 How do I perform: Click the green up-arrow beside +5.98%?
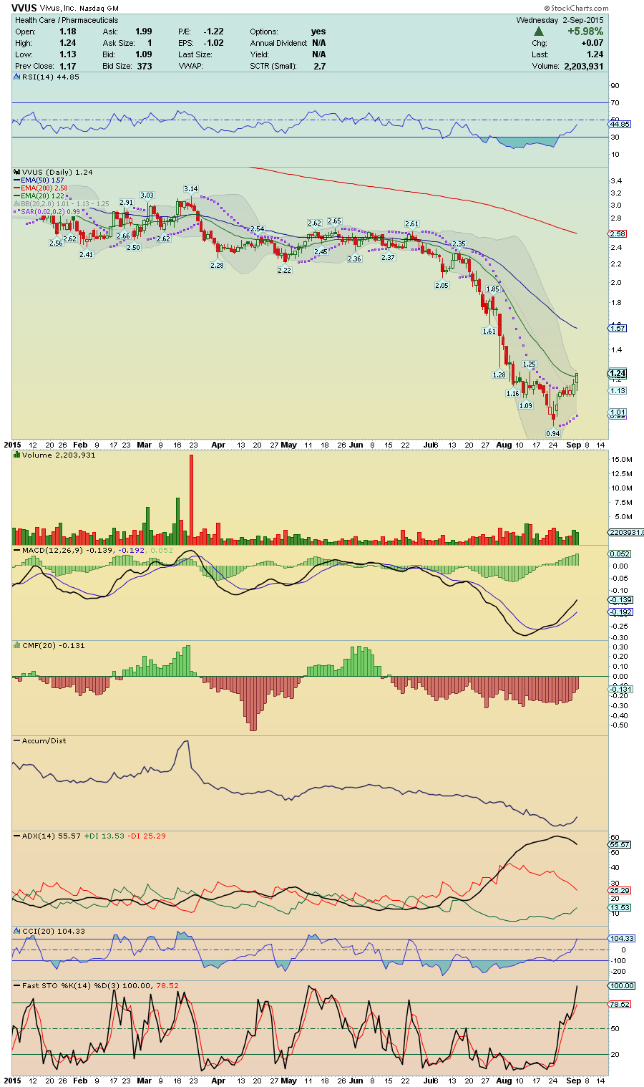[x=539, y=32]
